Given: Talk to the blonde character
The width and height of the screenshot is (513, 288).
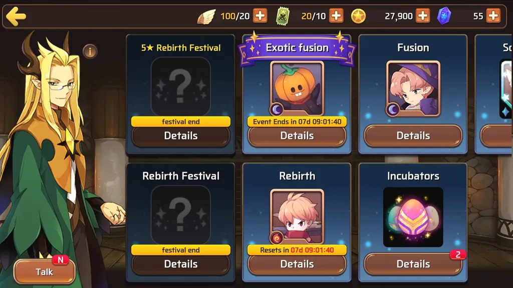Looking at the screenshot, I should [45, 271].
